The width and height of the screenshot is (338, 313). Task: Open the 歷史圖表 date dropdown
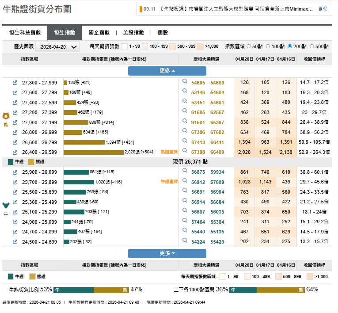[57, 47]
